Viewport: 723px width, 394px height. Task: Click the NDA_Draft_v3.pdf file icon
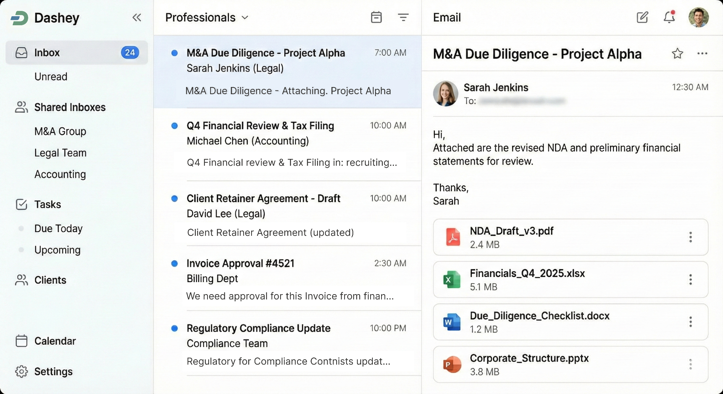click(453, 237)
